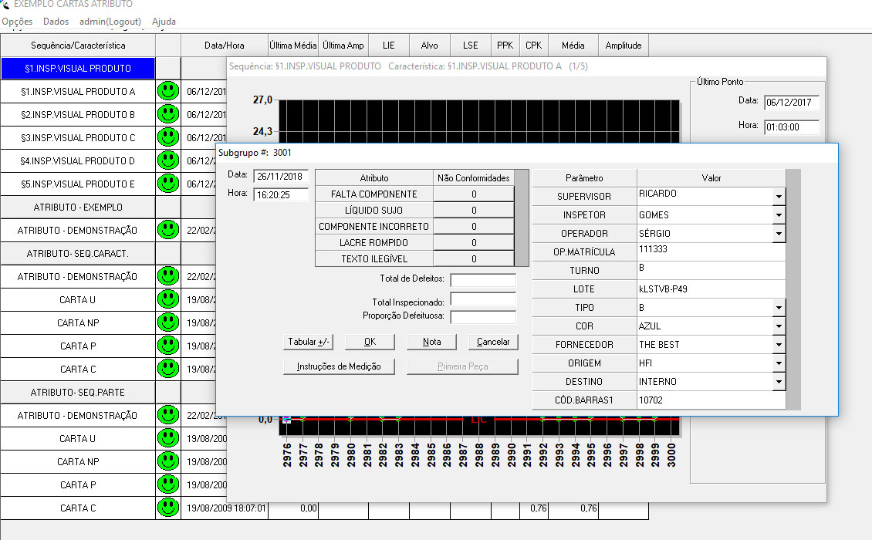Viewport: 872px width, 540px height.
Task: Open Instruções de Medição
Action: click(339, 366)
